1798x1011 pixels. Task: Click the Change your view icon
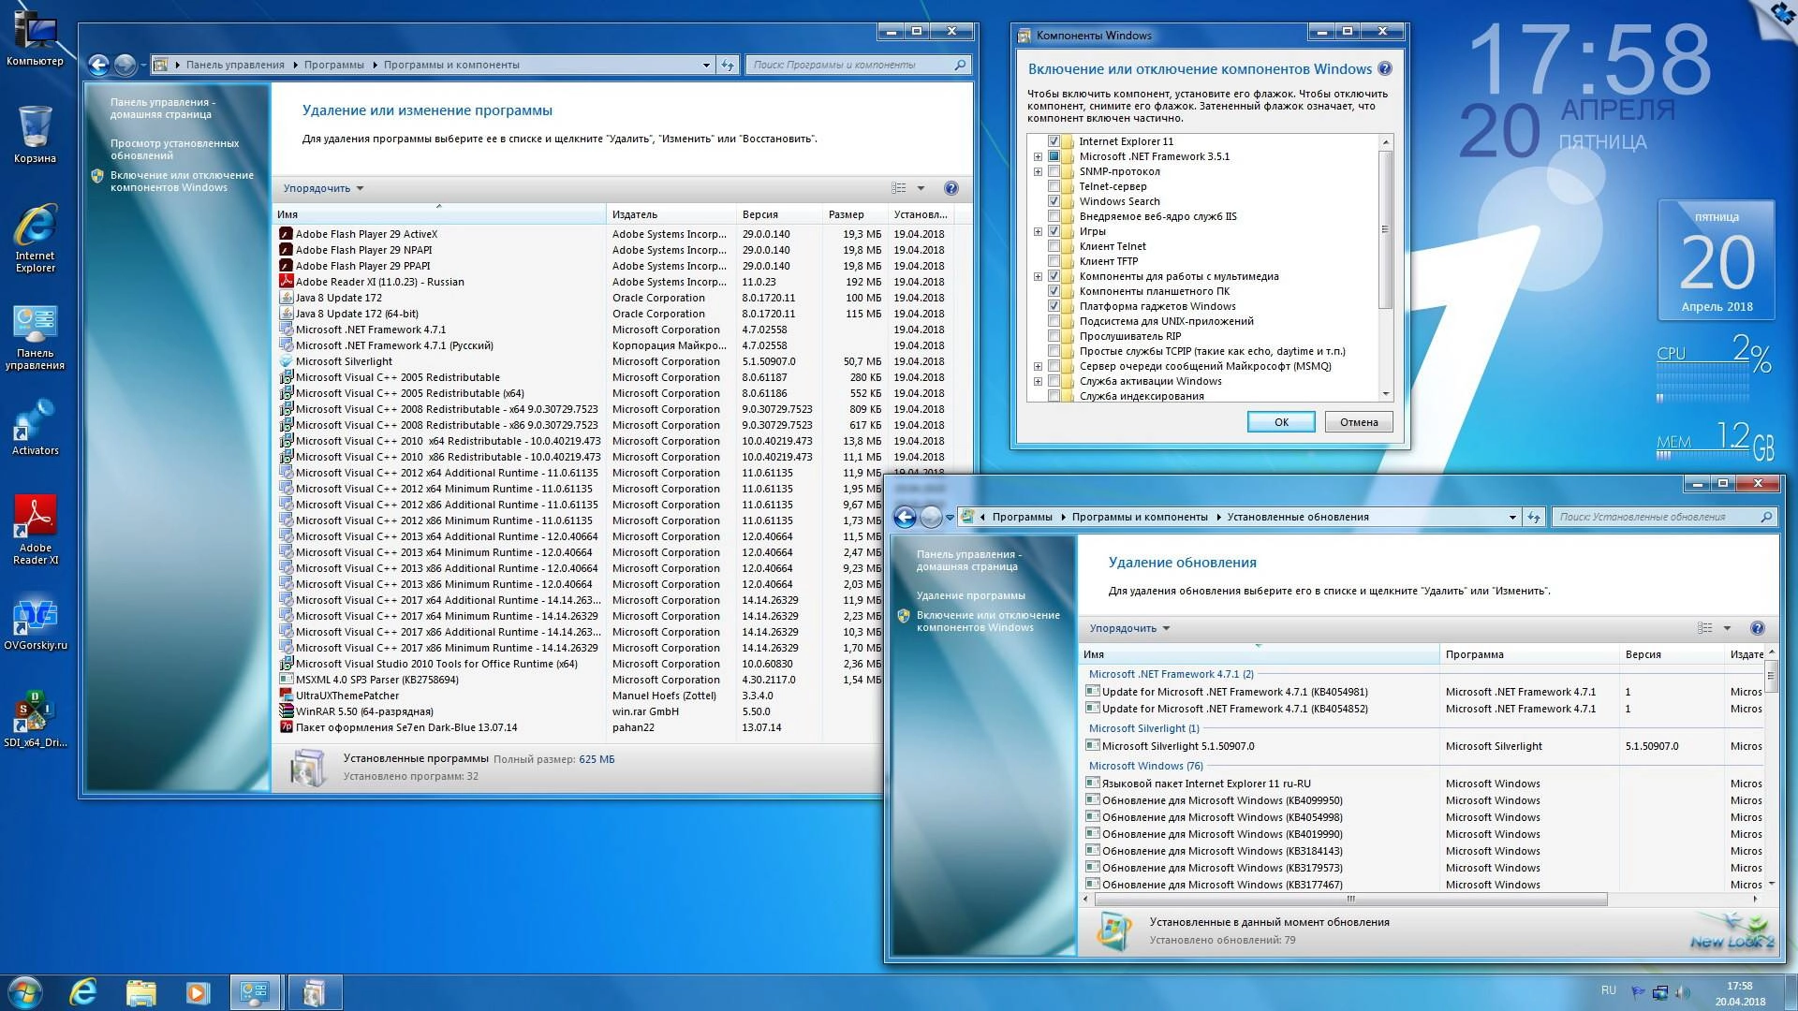(897, 187)
